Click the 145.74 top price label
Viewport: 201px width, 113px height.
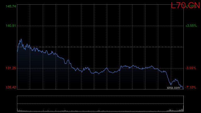click(x=11, y=6)
